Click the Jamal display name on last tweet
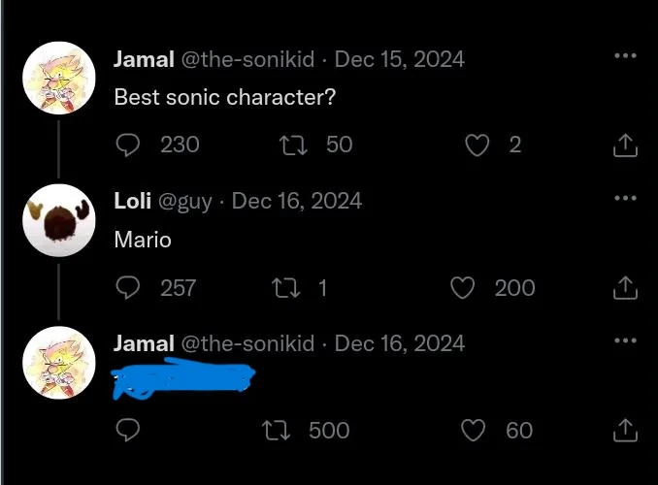Viewport: 658px width, 485px height. tap(144, 343)
